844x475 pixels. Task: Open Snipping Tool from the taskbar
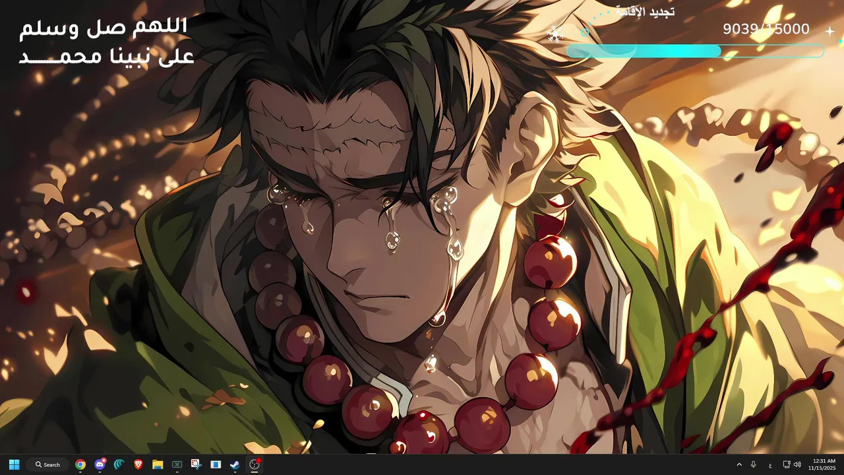point(196,464)
